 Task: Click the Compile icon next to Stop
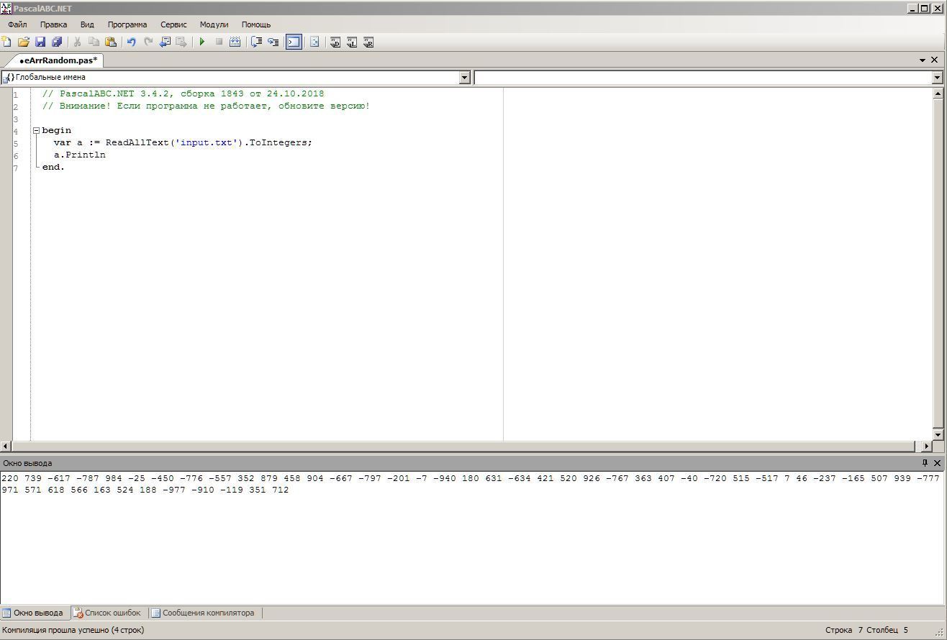point(235,42)
